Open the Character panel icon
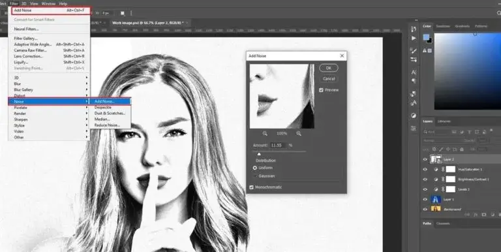501x252 pixels. [414, 72]
